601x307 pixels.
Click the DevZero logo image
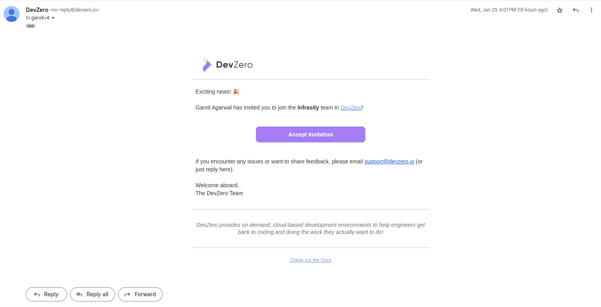click(227, 65)
